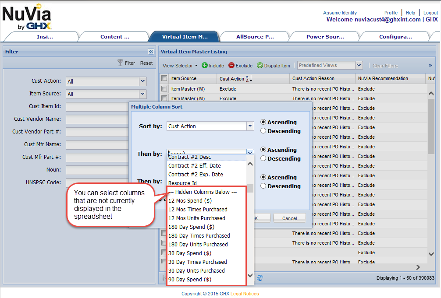Choose Contract #2 Eff. Date option
Screen dimensions: 441x298
click(x=207, y=166)
